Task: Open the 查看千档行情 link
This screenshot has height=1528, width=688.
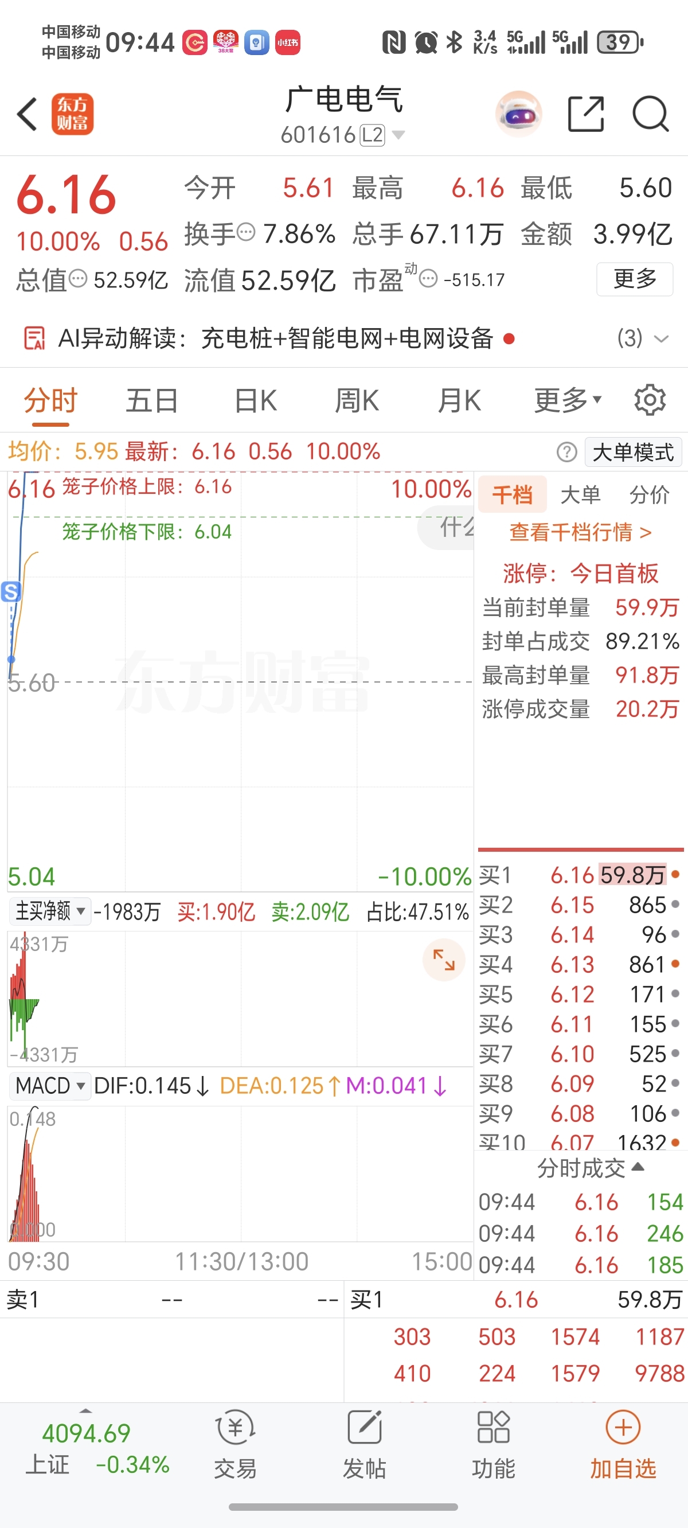Action: click(581, 532)
